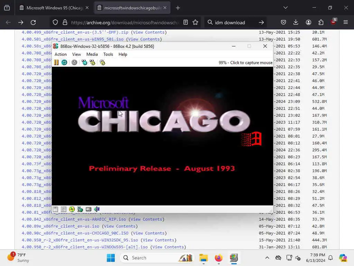This screenshot has width=354, height=266.
Task: View Contents of WIN32SDK_95.iso
Action: point(158,240)
